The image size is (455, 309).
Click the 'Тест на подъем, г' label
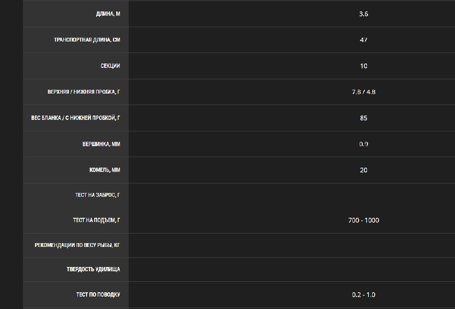tap(97, 220)
